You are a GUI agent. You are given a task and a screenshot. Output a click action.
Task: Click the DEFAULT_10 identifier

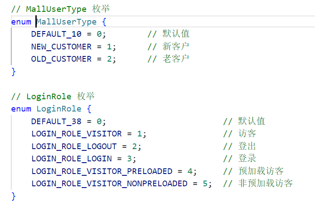56,34
